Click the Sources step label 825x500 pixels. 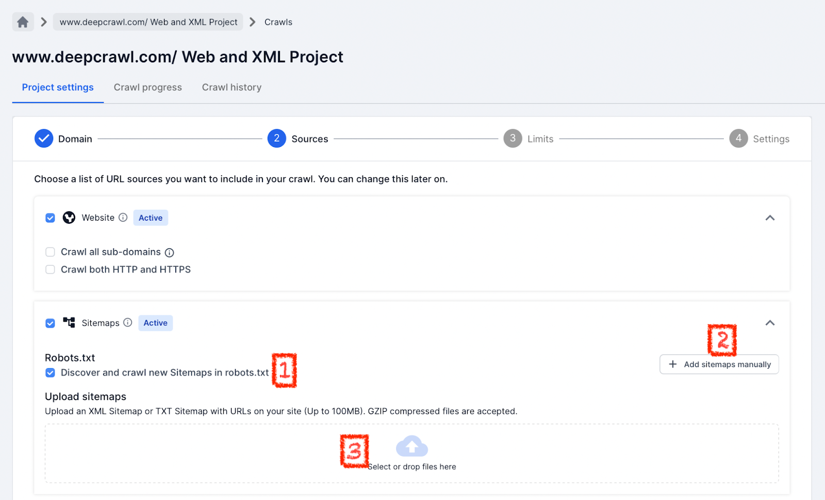pyautogui.click(x=310, y=139)
